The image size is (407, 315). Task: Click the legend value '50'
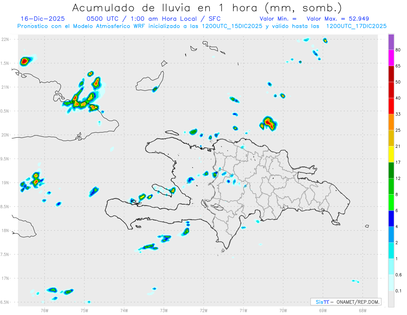click(x=398, y=82)
